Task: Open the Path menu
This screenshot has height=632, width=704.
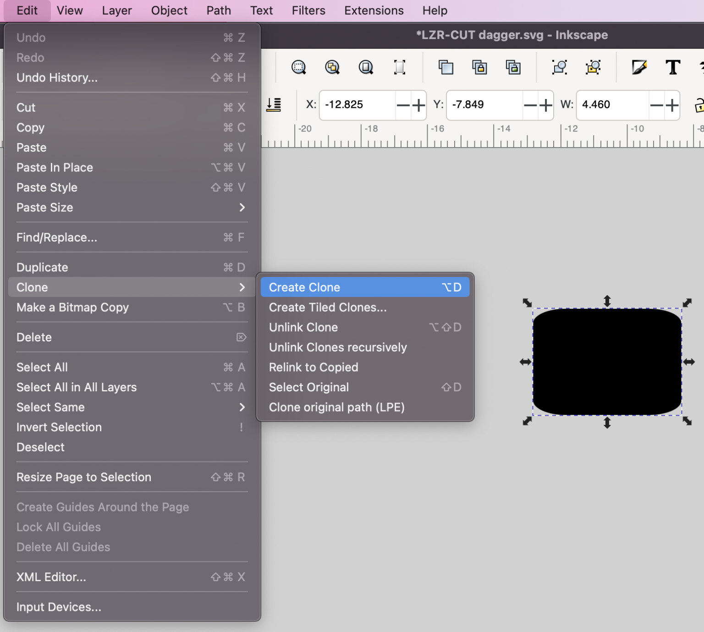Action: (218, 10)
